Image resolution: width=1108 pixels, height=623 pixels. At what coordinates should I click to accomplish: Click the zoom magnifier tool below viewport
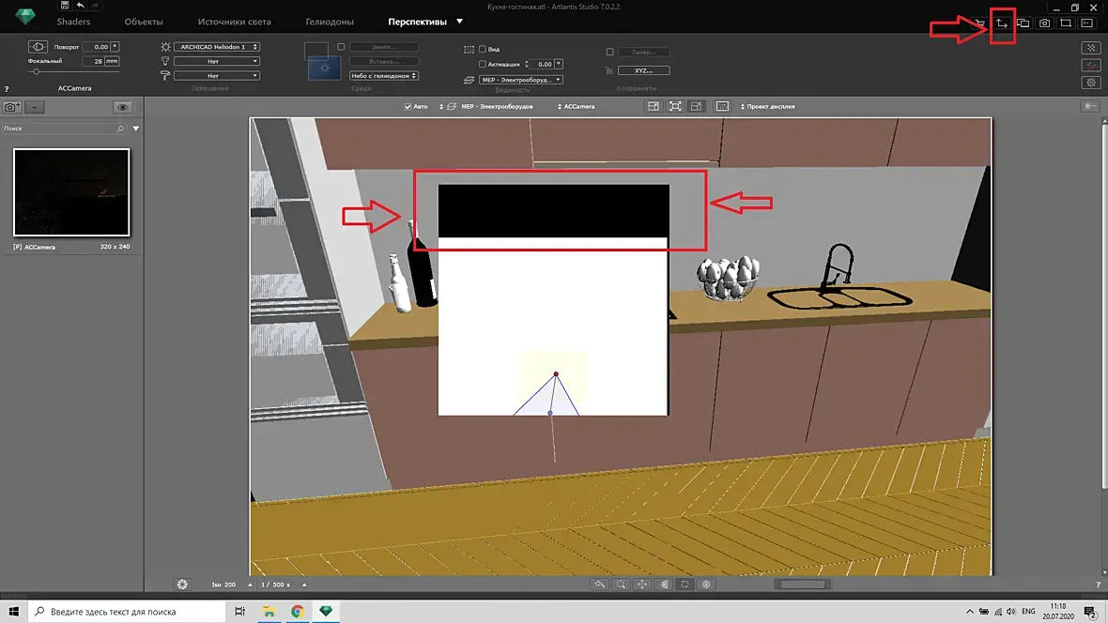(621, 585)
